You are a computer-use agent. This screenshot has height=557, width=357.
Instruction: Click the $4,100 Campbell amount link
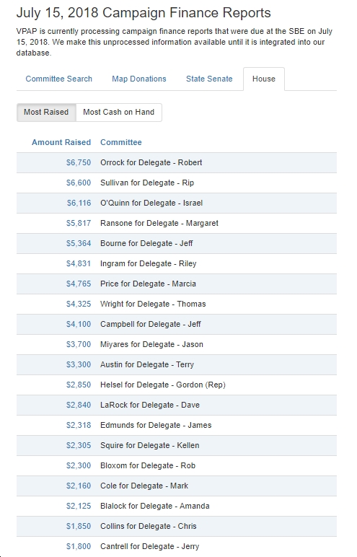click(x=79, y=325)
